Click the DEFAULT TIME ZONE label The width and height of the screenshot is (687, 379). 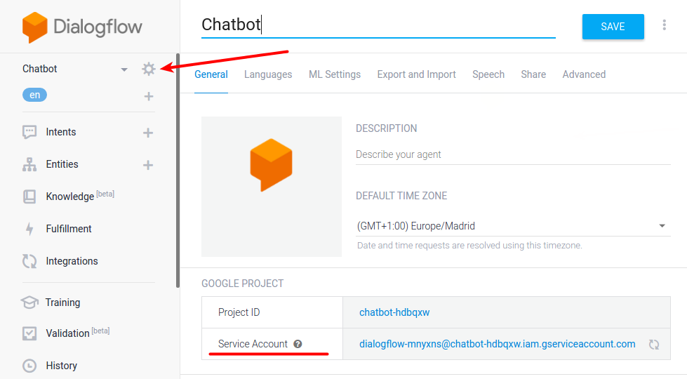(401, 196)
